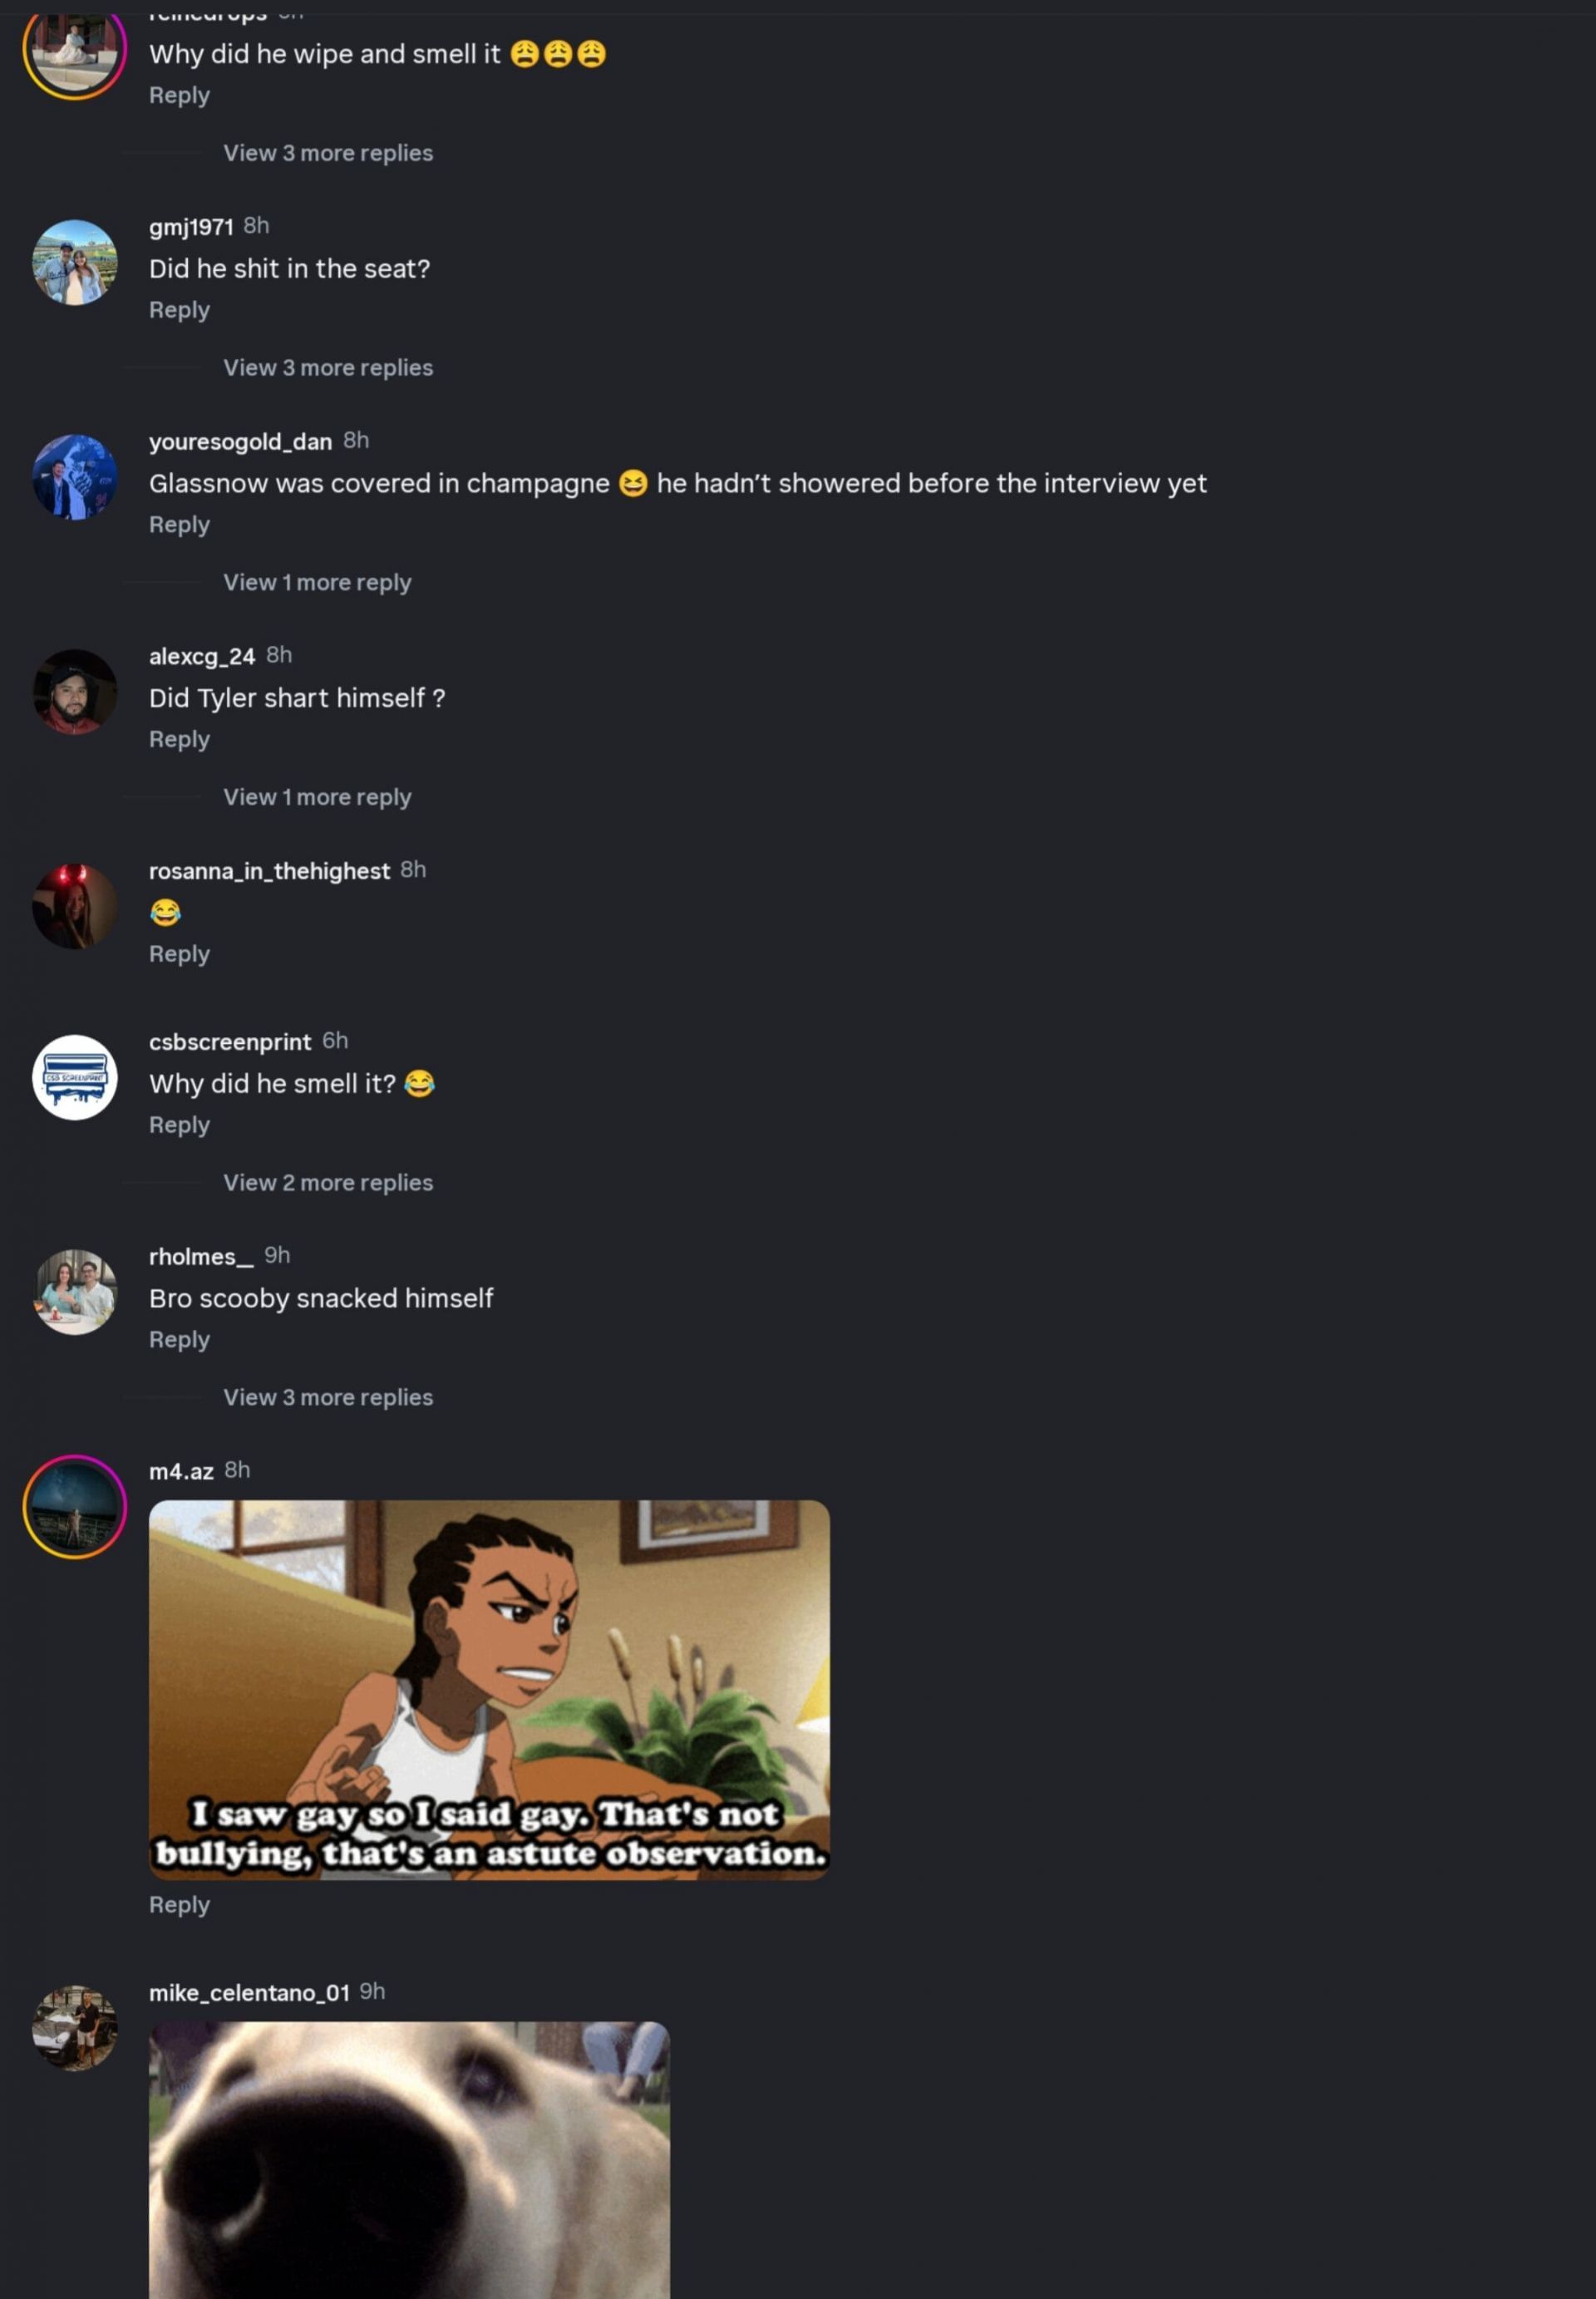Show 2 more replies under csbscreenprint
Screen dimensions: 1596x2299
tap(328, 1182)
